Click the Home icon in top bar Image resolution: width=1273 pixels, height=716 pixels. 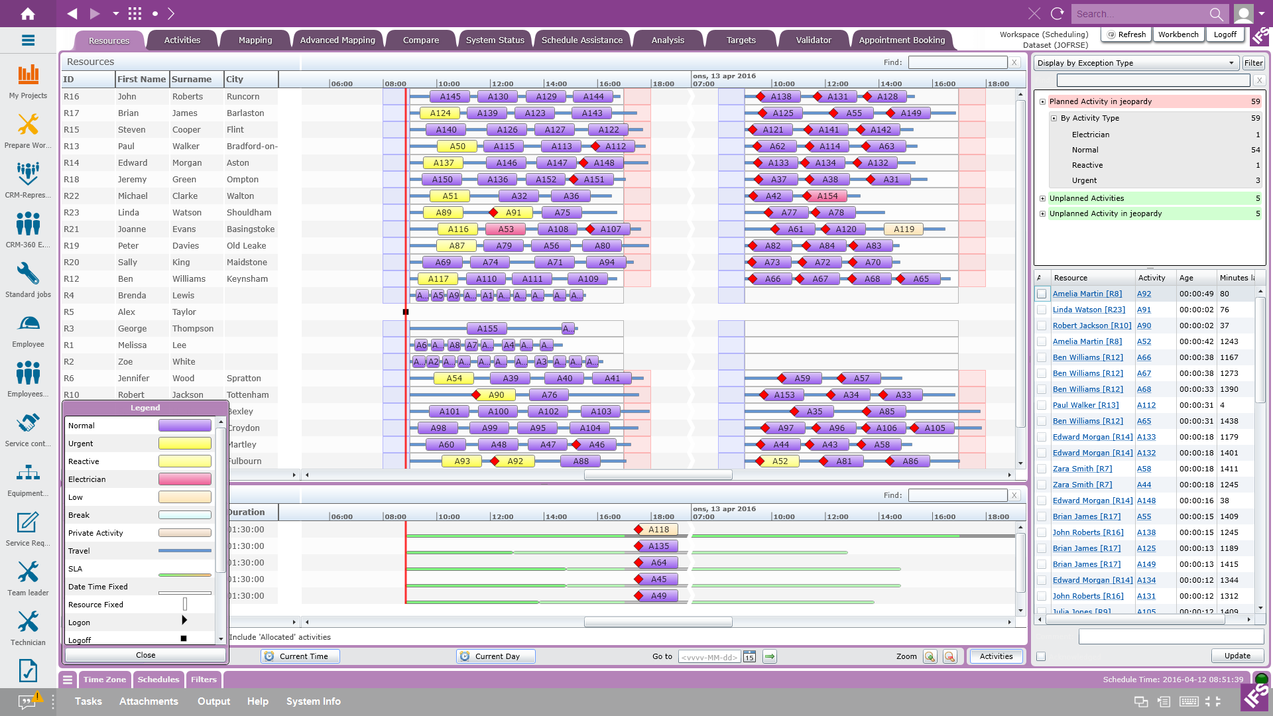click(28, 13)
